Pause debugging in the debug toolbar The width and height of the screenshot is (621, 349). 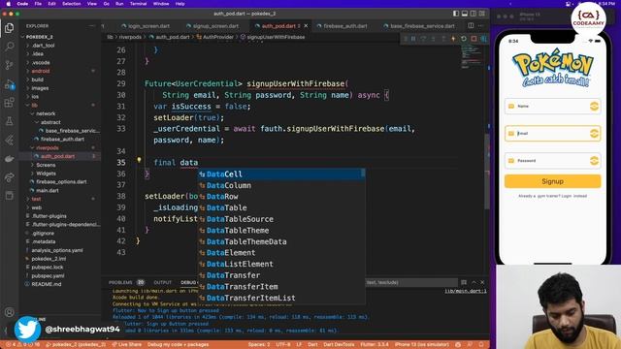point(413,39)
